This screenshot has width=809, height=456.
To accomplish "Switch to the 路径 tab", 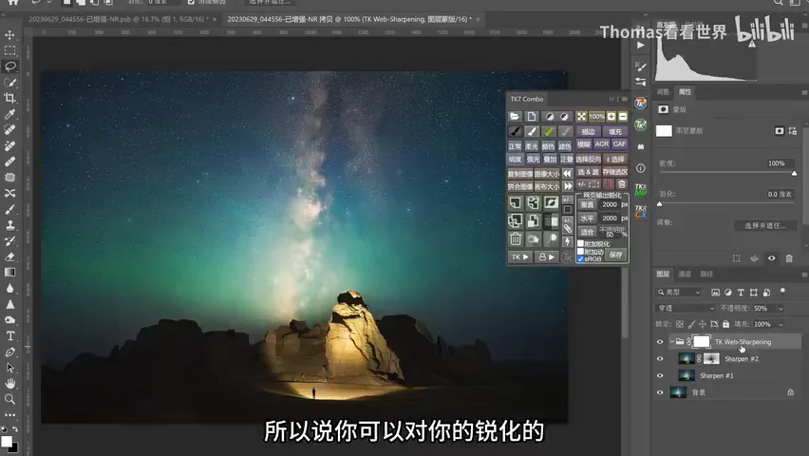I will (x=706, y=275).
